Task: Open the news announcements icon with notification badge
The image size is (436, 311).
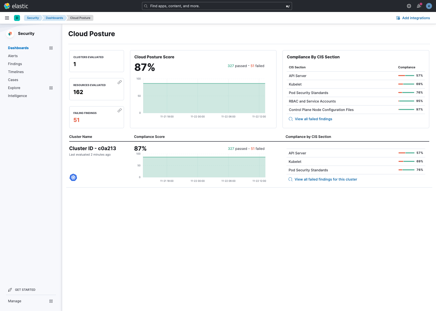Action: (419, 6)
